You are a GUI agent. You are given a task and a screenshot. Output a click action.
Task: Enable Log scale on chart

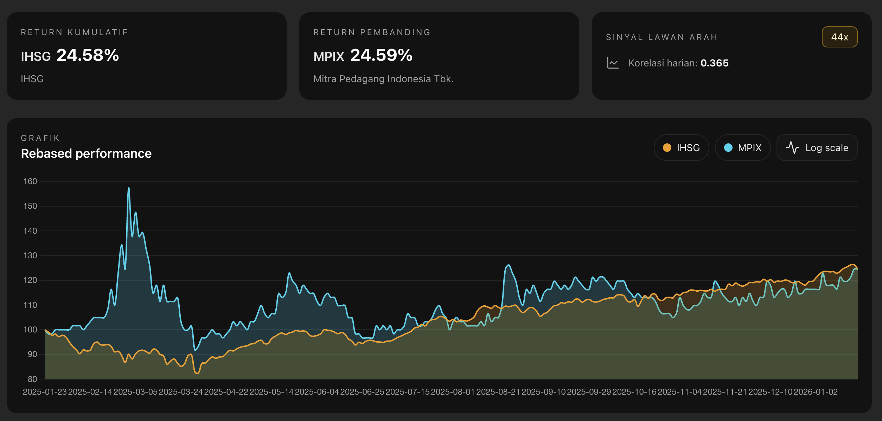(x=817, y=148)
